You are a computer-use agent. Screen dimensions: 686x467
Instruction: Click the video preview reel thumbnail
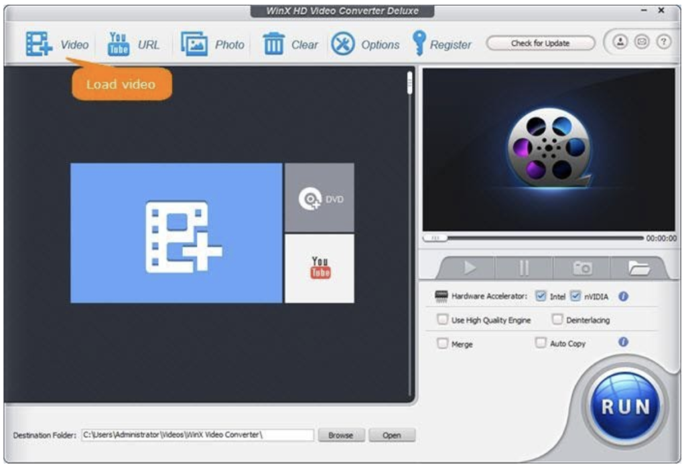click(549, 149)
